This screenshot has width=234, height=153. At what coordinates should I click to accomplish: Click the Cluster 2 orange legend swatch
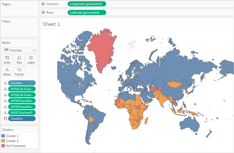(4, 141)
